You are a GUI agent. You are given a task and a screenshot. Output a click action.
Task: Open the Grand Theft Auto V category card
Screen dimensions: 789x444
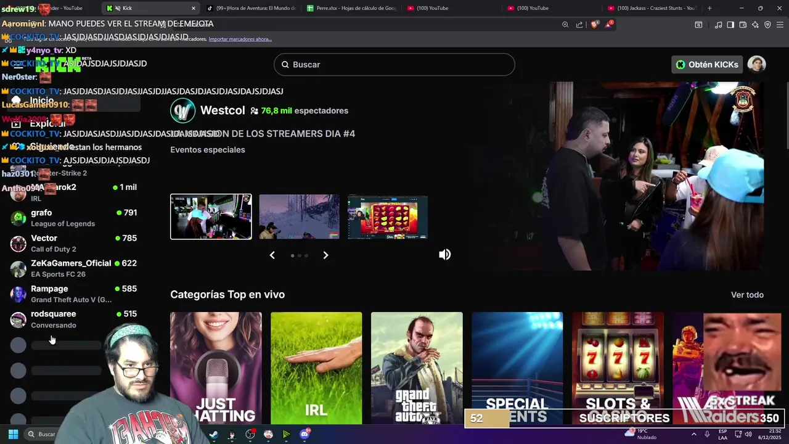(417, 368)
